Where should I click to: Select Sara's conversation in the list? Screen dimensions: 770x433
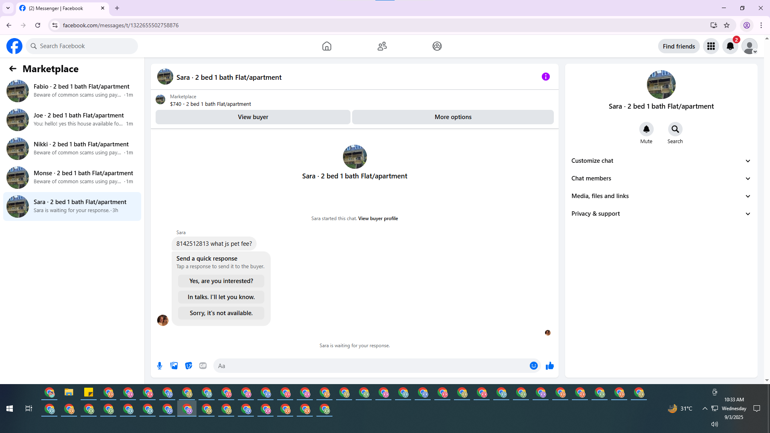pos(72,206)
